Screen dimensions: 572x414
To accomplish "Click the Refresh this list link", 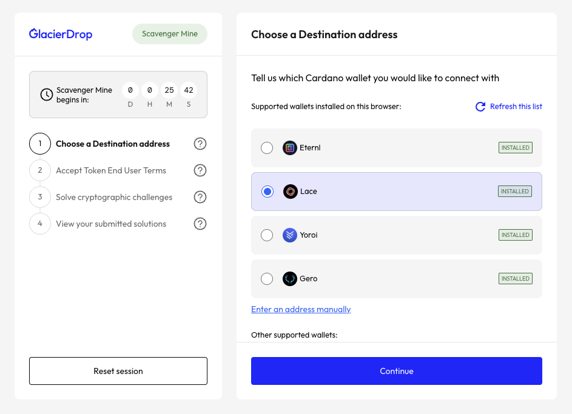I will click(516, 107).
